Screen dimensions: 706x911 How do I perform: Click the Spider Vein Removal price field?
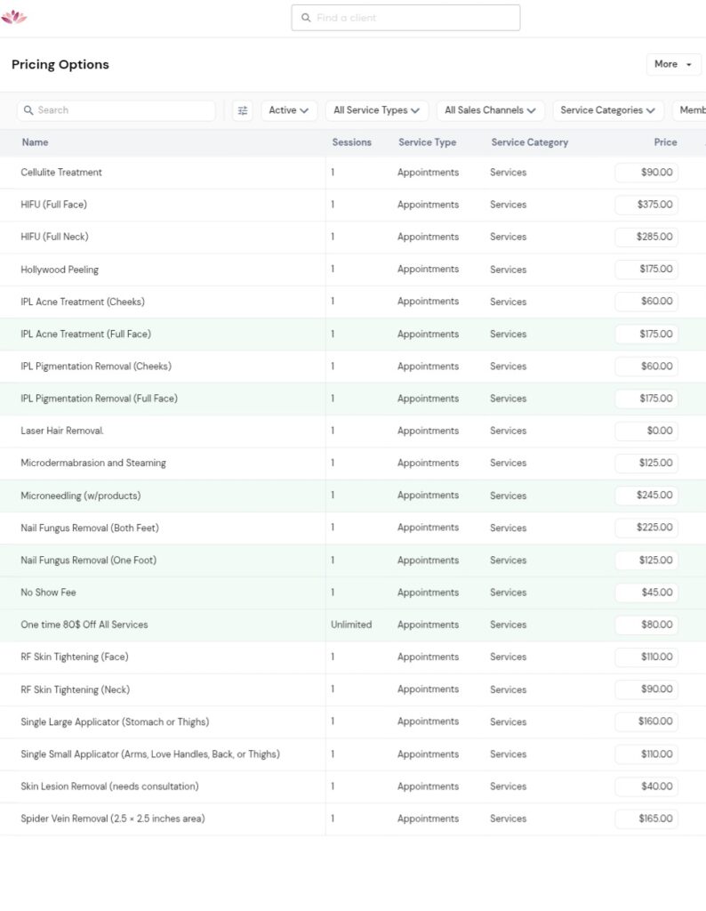click(646, 818)
